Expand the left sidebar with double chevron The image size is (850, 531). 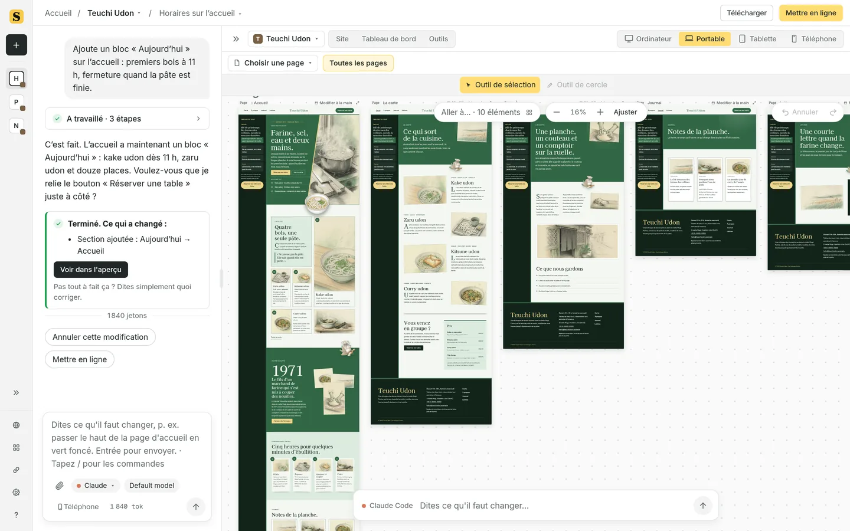17,392
